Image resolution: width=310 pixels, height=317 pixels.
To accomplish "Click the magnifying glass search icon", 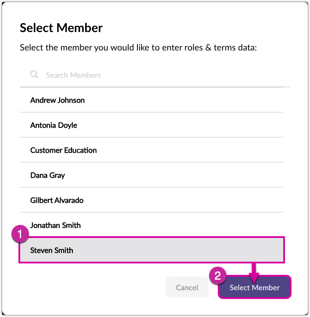I will click(x=34, y=75).
